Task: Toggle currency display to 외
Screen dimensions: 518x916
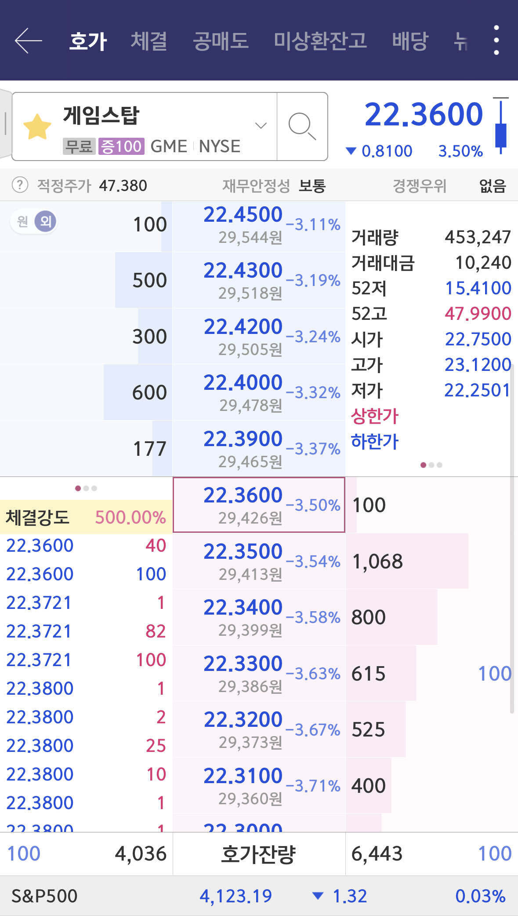Action: 46,221
